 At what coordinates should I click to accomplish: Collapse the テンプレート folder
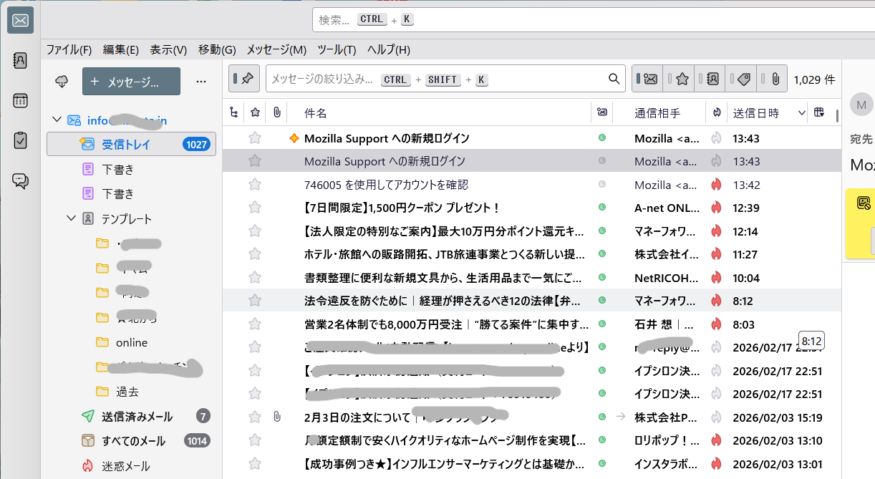pos(71,218)
